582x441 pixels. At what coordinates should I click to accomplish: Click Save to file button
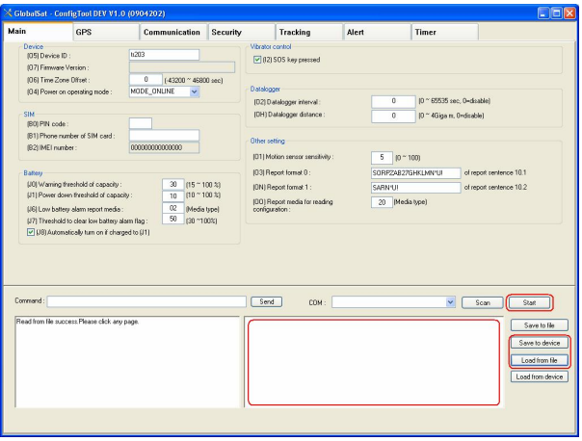click(540, 325)
